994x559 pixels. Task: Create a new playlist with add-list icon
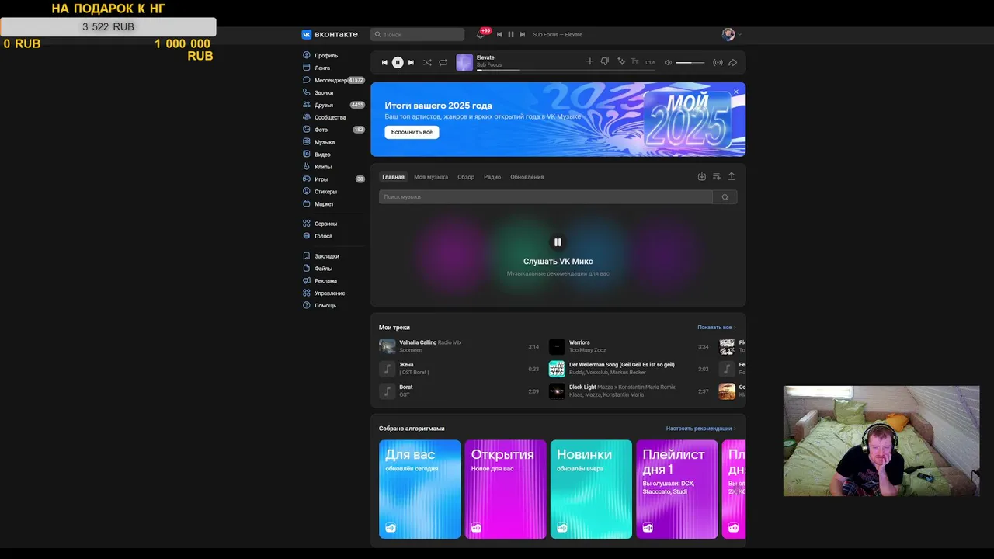717,176
